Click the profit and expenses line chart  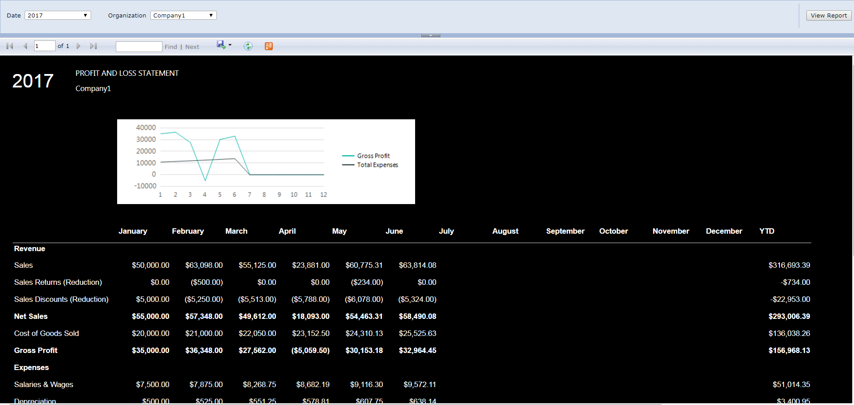coord(266,161)
